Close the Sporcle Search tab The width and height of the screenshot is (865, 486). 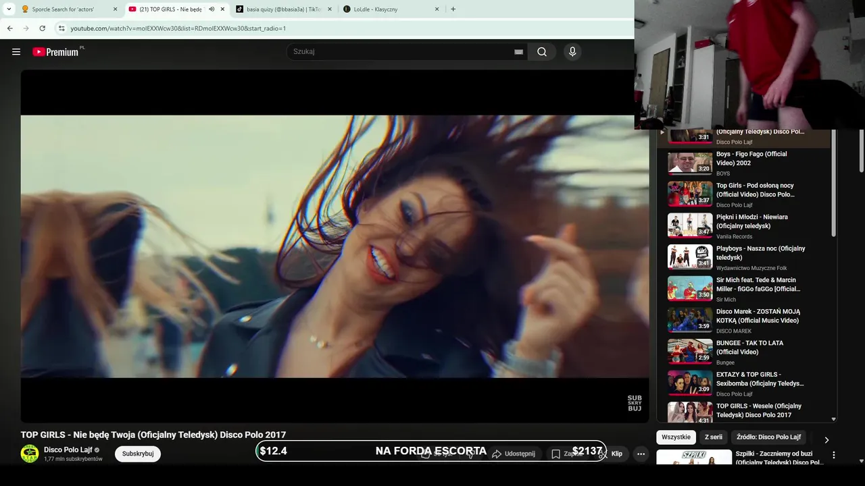[x=115, y=9]
